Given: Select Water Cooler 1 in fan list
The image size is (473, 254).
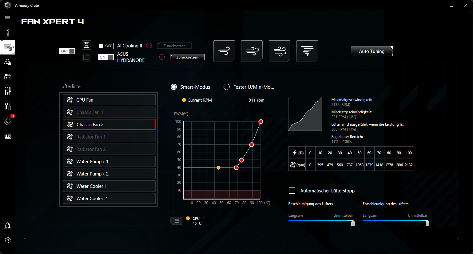Looking at the screenshot, I should coord(109,186).
